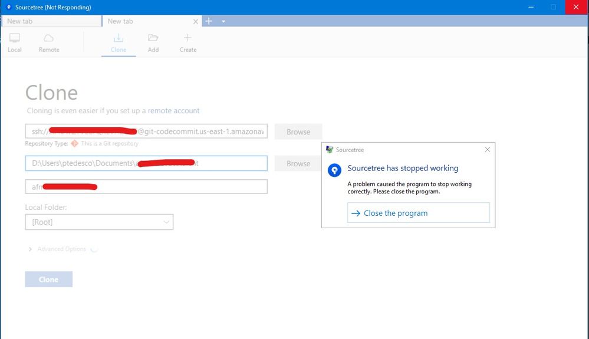Viewport: 589px width, 339px height.
Task: Click the large "Clone" page heading
Action: tap(51, 93)
